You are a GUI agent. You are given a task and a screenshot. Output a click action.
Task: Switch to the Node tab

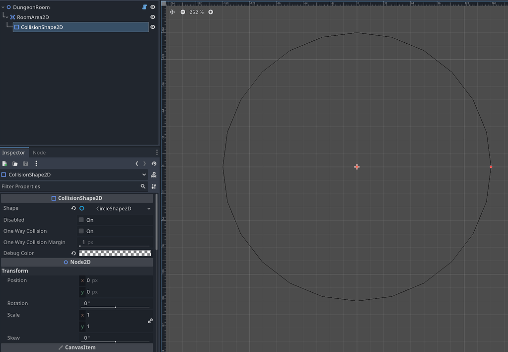tap(39, 152)
